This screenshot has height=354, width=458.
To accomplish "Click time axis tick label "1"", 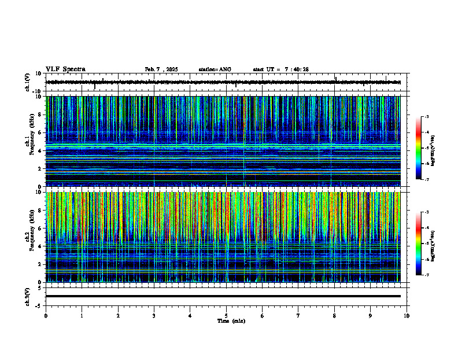I will tap(82, 316).
